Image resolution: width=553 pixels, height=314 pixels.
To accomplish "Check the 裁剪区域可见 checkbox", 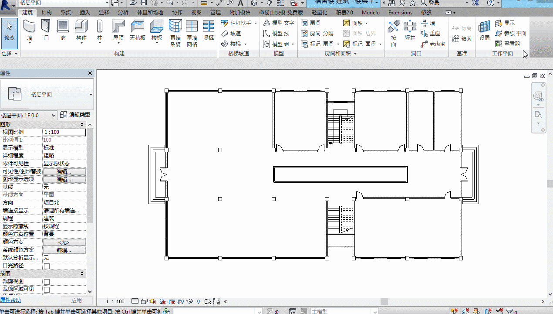I will [47, 290].
